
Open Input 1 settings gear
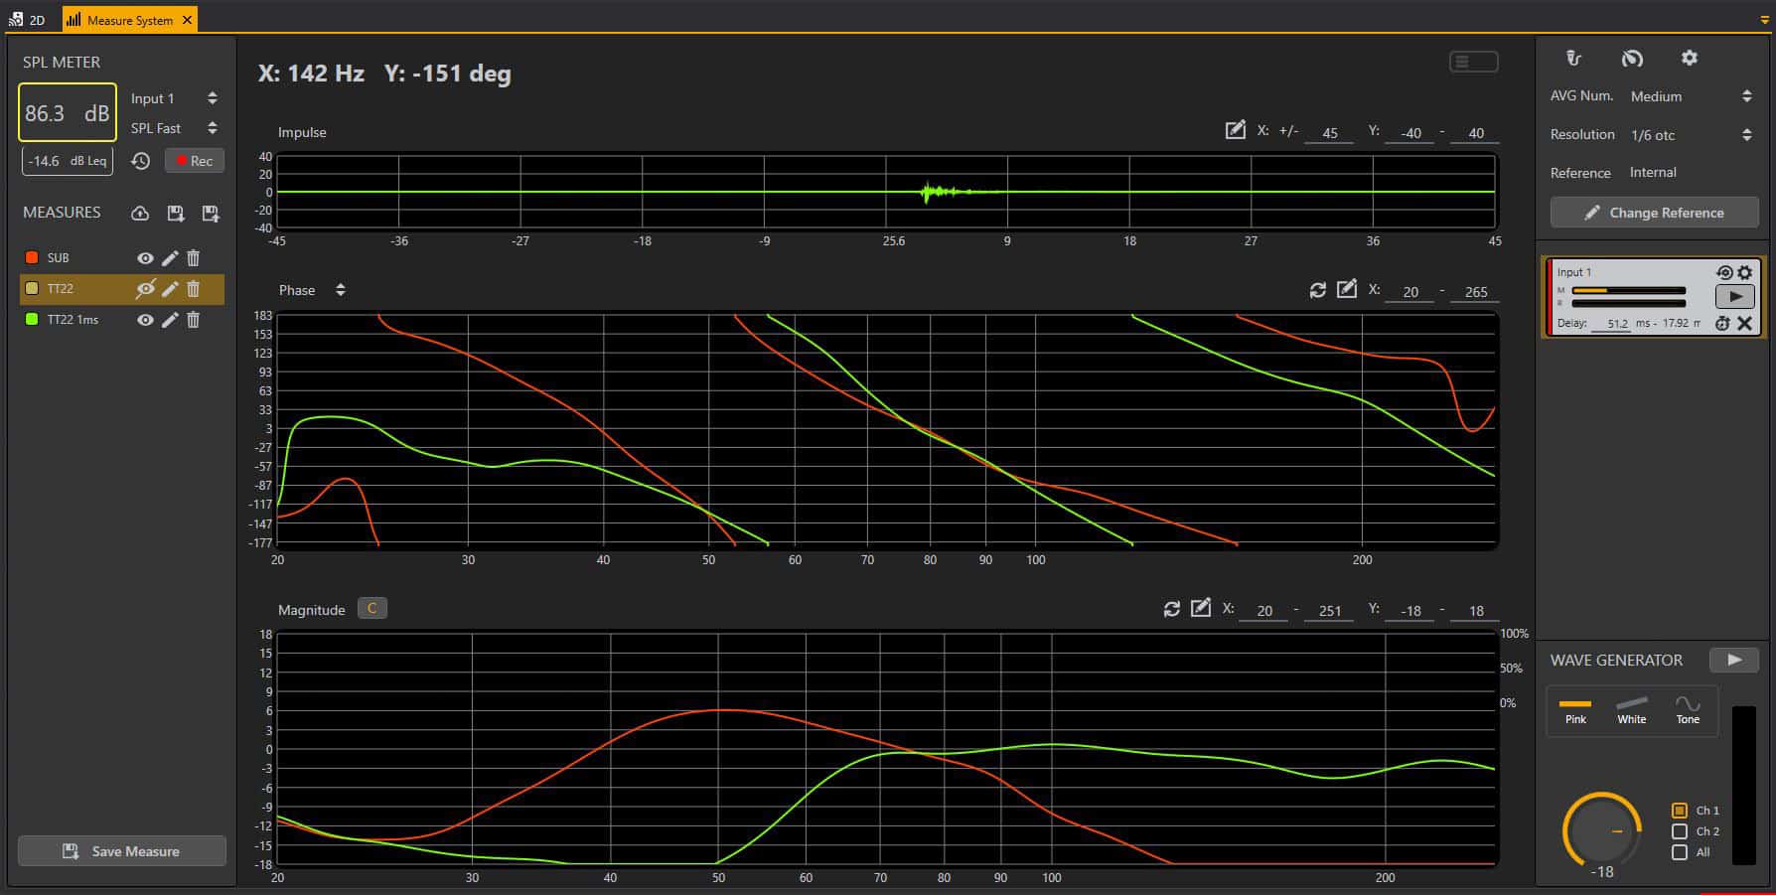point(1745,272)
